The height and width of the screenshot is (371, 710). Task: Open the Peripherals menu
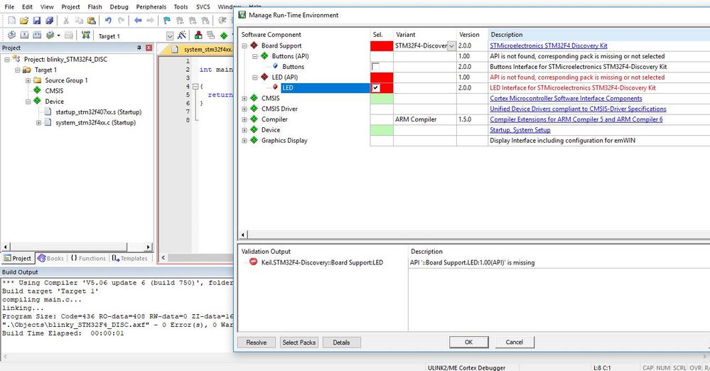151,7
